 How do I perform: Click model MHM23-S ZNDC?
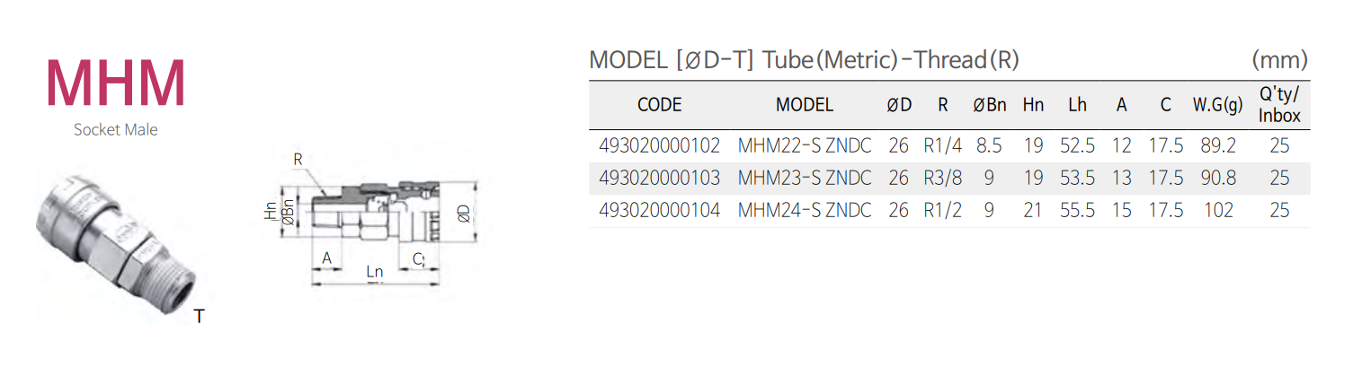point(804,179)
